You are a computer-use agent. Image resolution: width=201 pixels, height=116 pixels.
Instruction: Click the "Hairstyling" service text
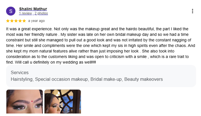(x=22, y=79)
